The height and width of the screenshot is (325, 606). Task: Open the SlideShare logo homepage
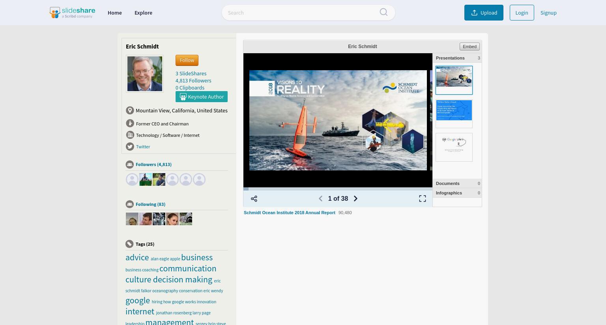(x=72, y=13)
